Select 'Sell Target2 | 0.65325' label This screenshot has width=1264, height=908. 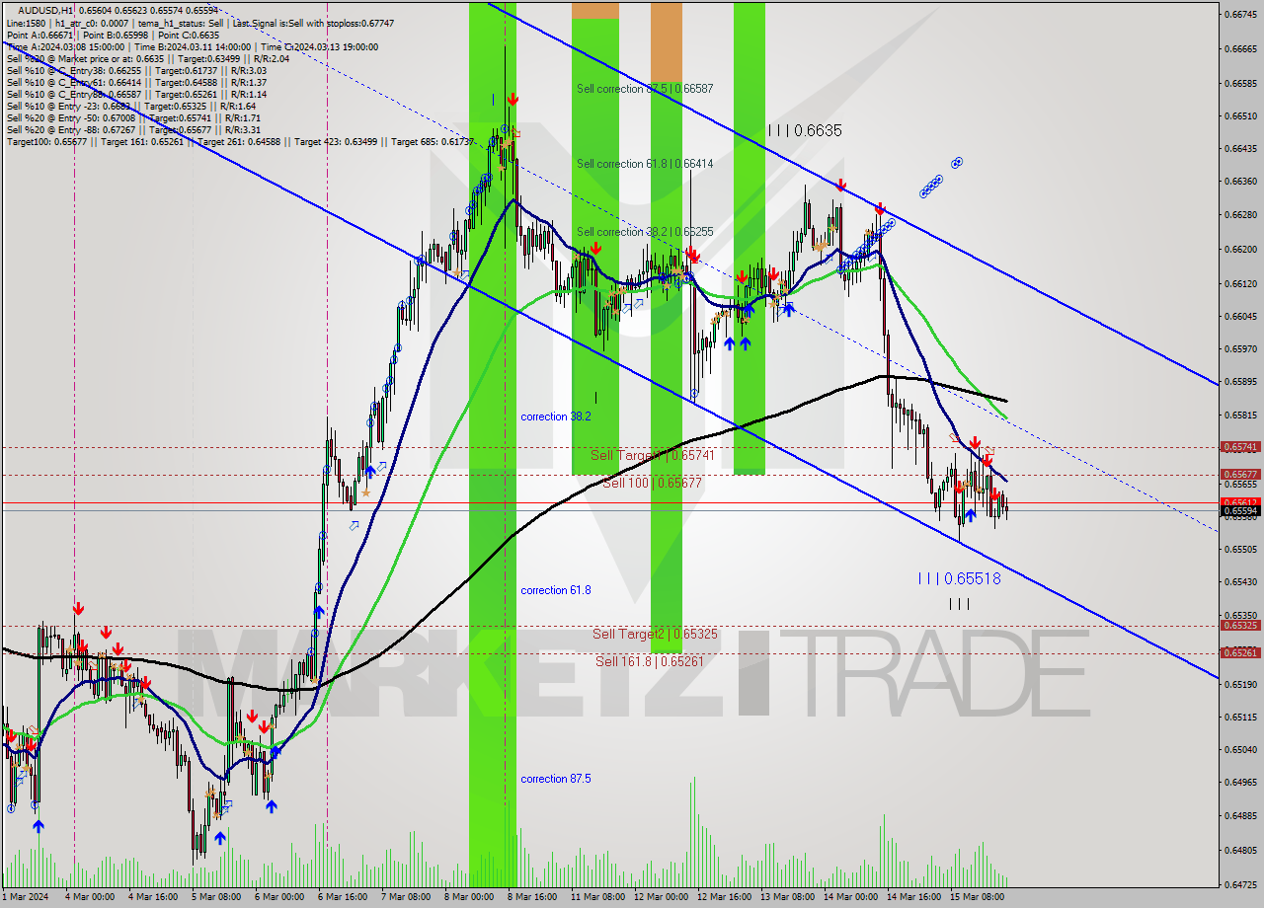pyautogui.click(x=655, y=634)
